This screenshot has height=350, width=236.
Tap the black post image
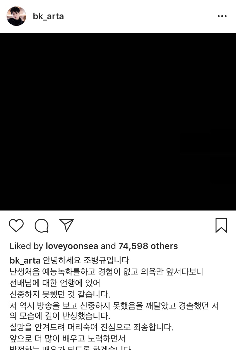click(118, 122)
